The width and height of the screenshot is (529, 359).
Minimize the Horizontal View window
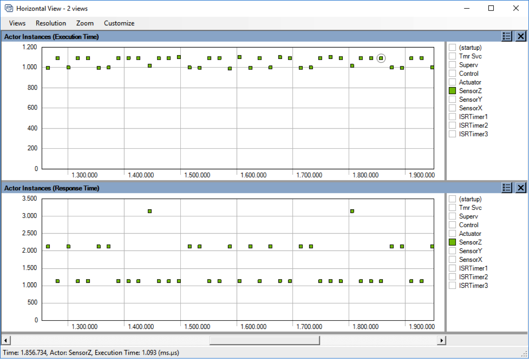point(467,8)
